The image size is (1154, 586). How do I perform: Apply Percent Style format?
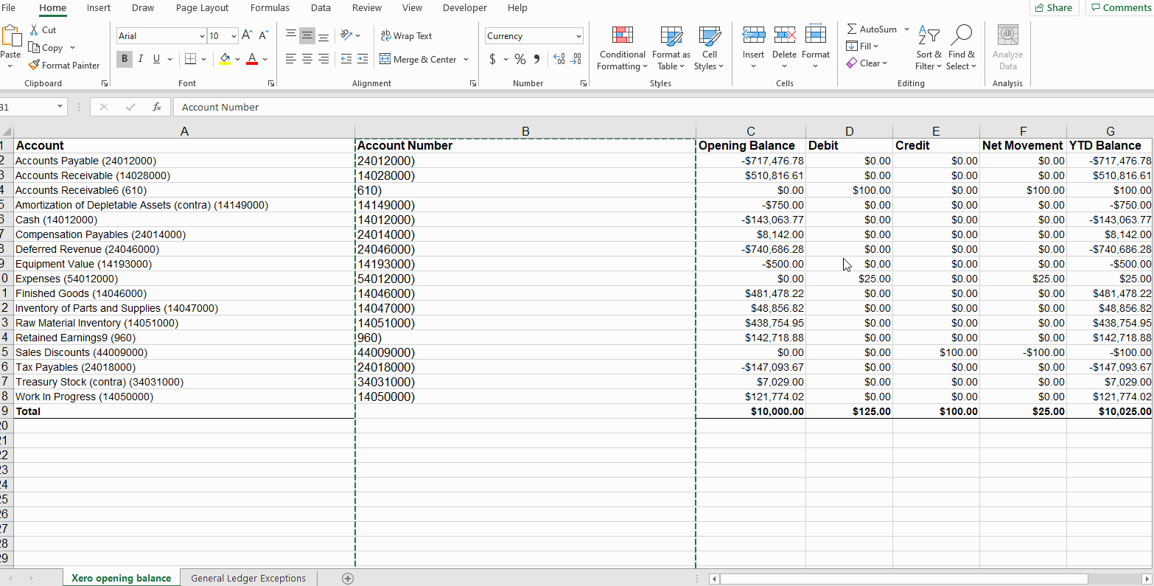point(520,59)
